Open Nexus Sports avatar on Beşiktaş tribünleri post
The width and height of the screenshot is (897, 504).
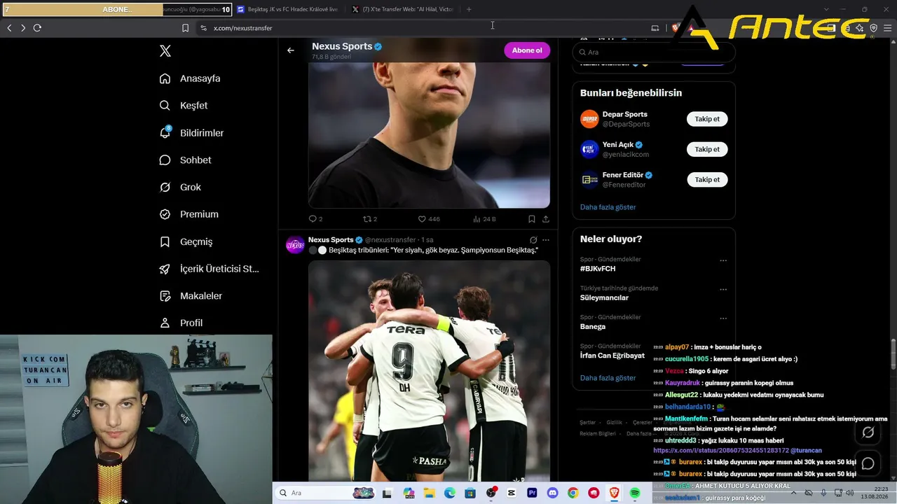tap(295, 246)
